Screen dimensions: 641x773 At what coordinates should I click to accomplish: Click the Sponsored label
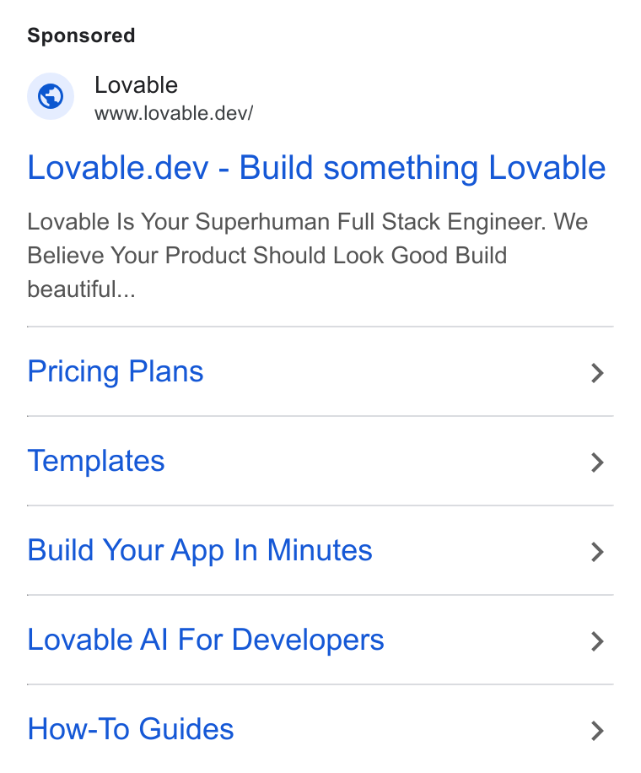pyautogui.click(x=81, y=35)
